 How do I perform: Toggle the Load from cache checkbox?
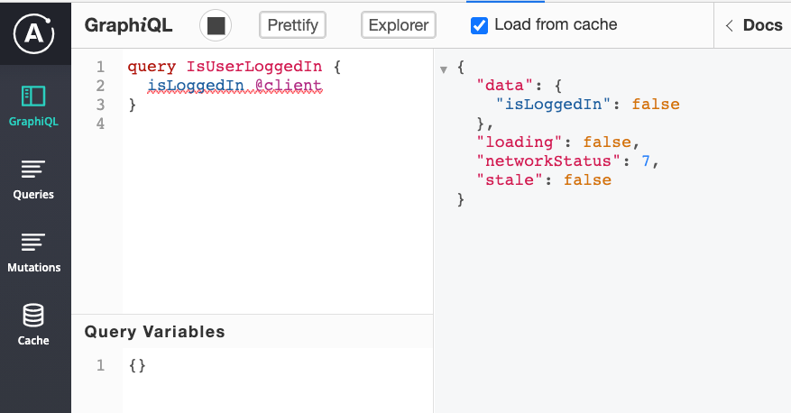[x=480, y=25]
